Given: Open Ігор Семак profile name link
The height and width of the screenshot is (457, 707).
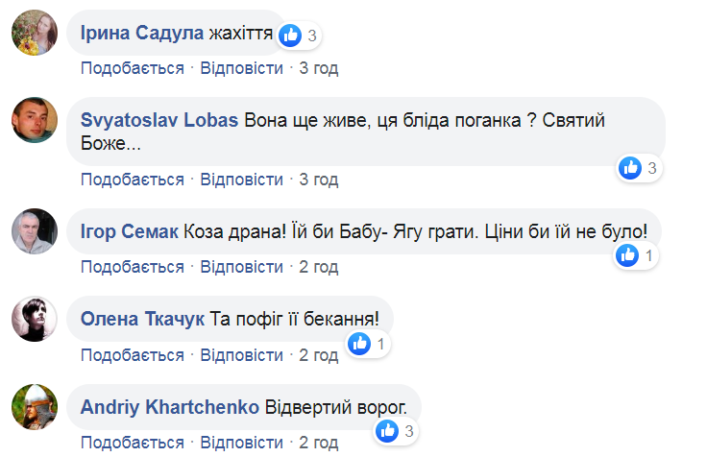Looking at the screenshot, I should click(x=130, y=231).
